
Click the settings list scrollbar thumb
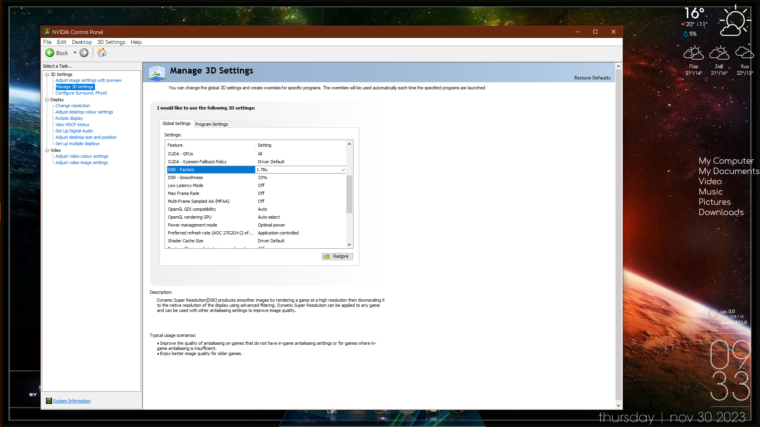pyautogui.click(x=349, y=194)
